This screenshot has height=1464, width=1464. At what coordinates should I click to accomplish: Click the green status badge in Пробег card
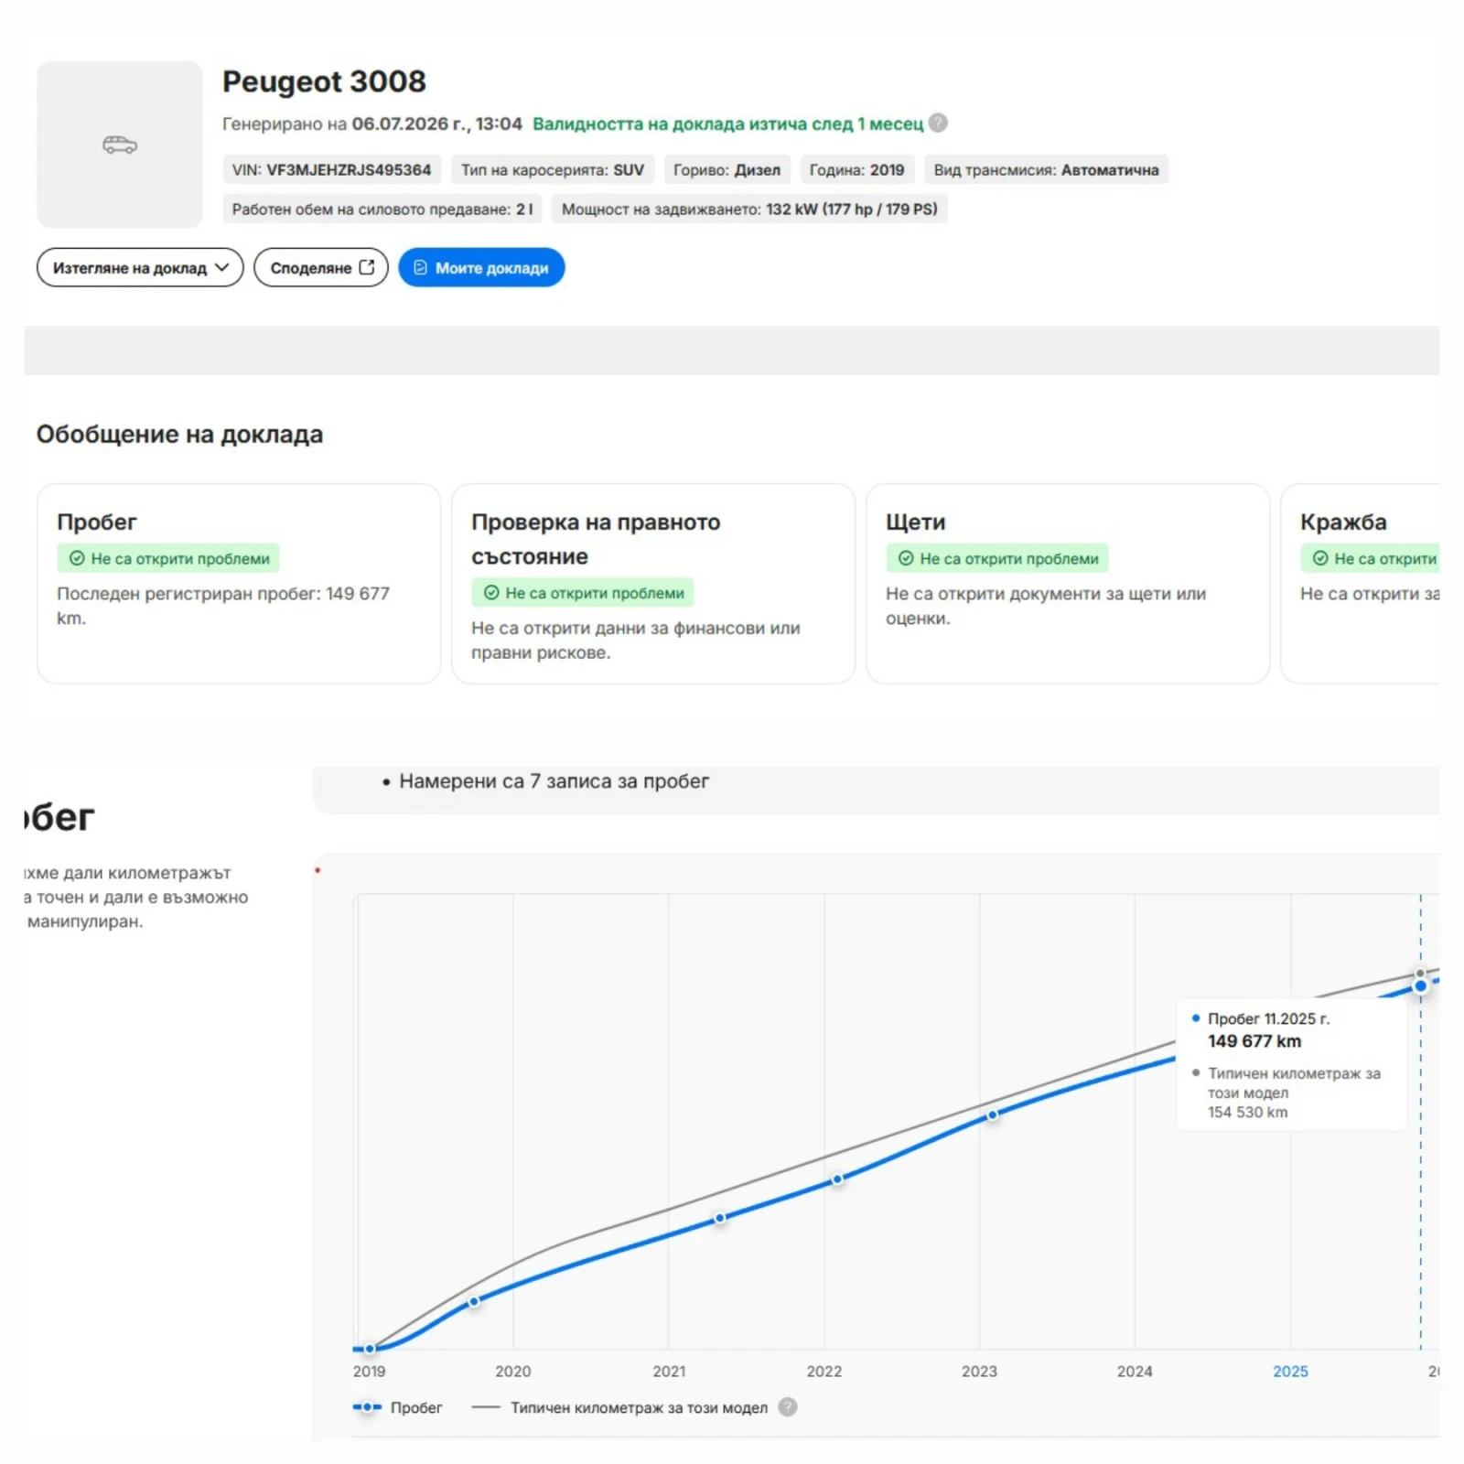168,558
